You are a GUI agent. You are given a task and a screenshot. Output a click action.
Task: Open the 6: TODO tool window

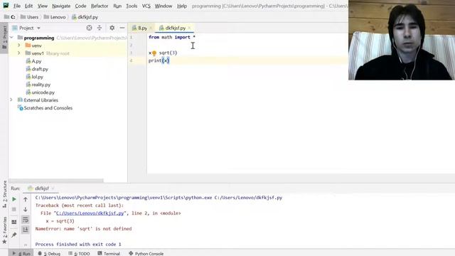[x=79, y=253]
